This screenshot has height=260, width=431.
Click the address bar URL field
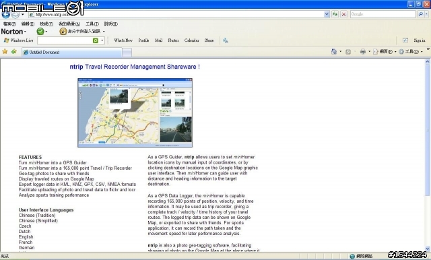176,14
